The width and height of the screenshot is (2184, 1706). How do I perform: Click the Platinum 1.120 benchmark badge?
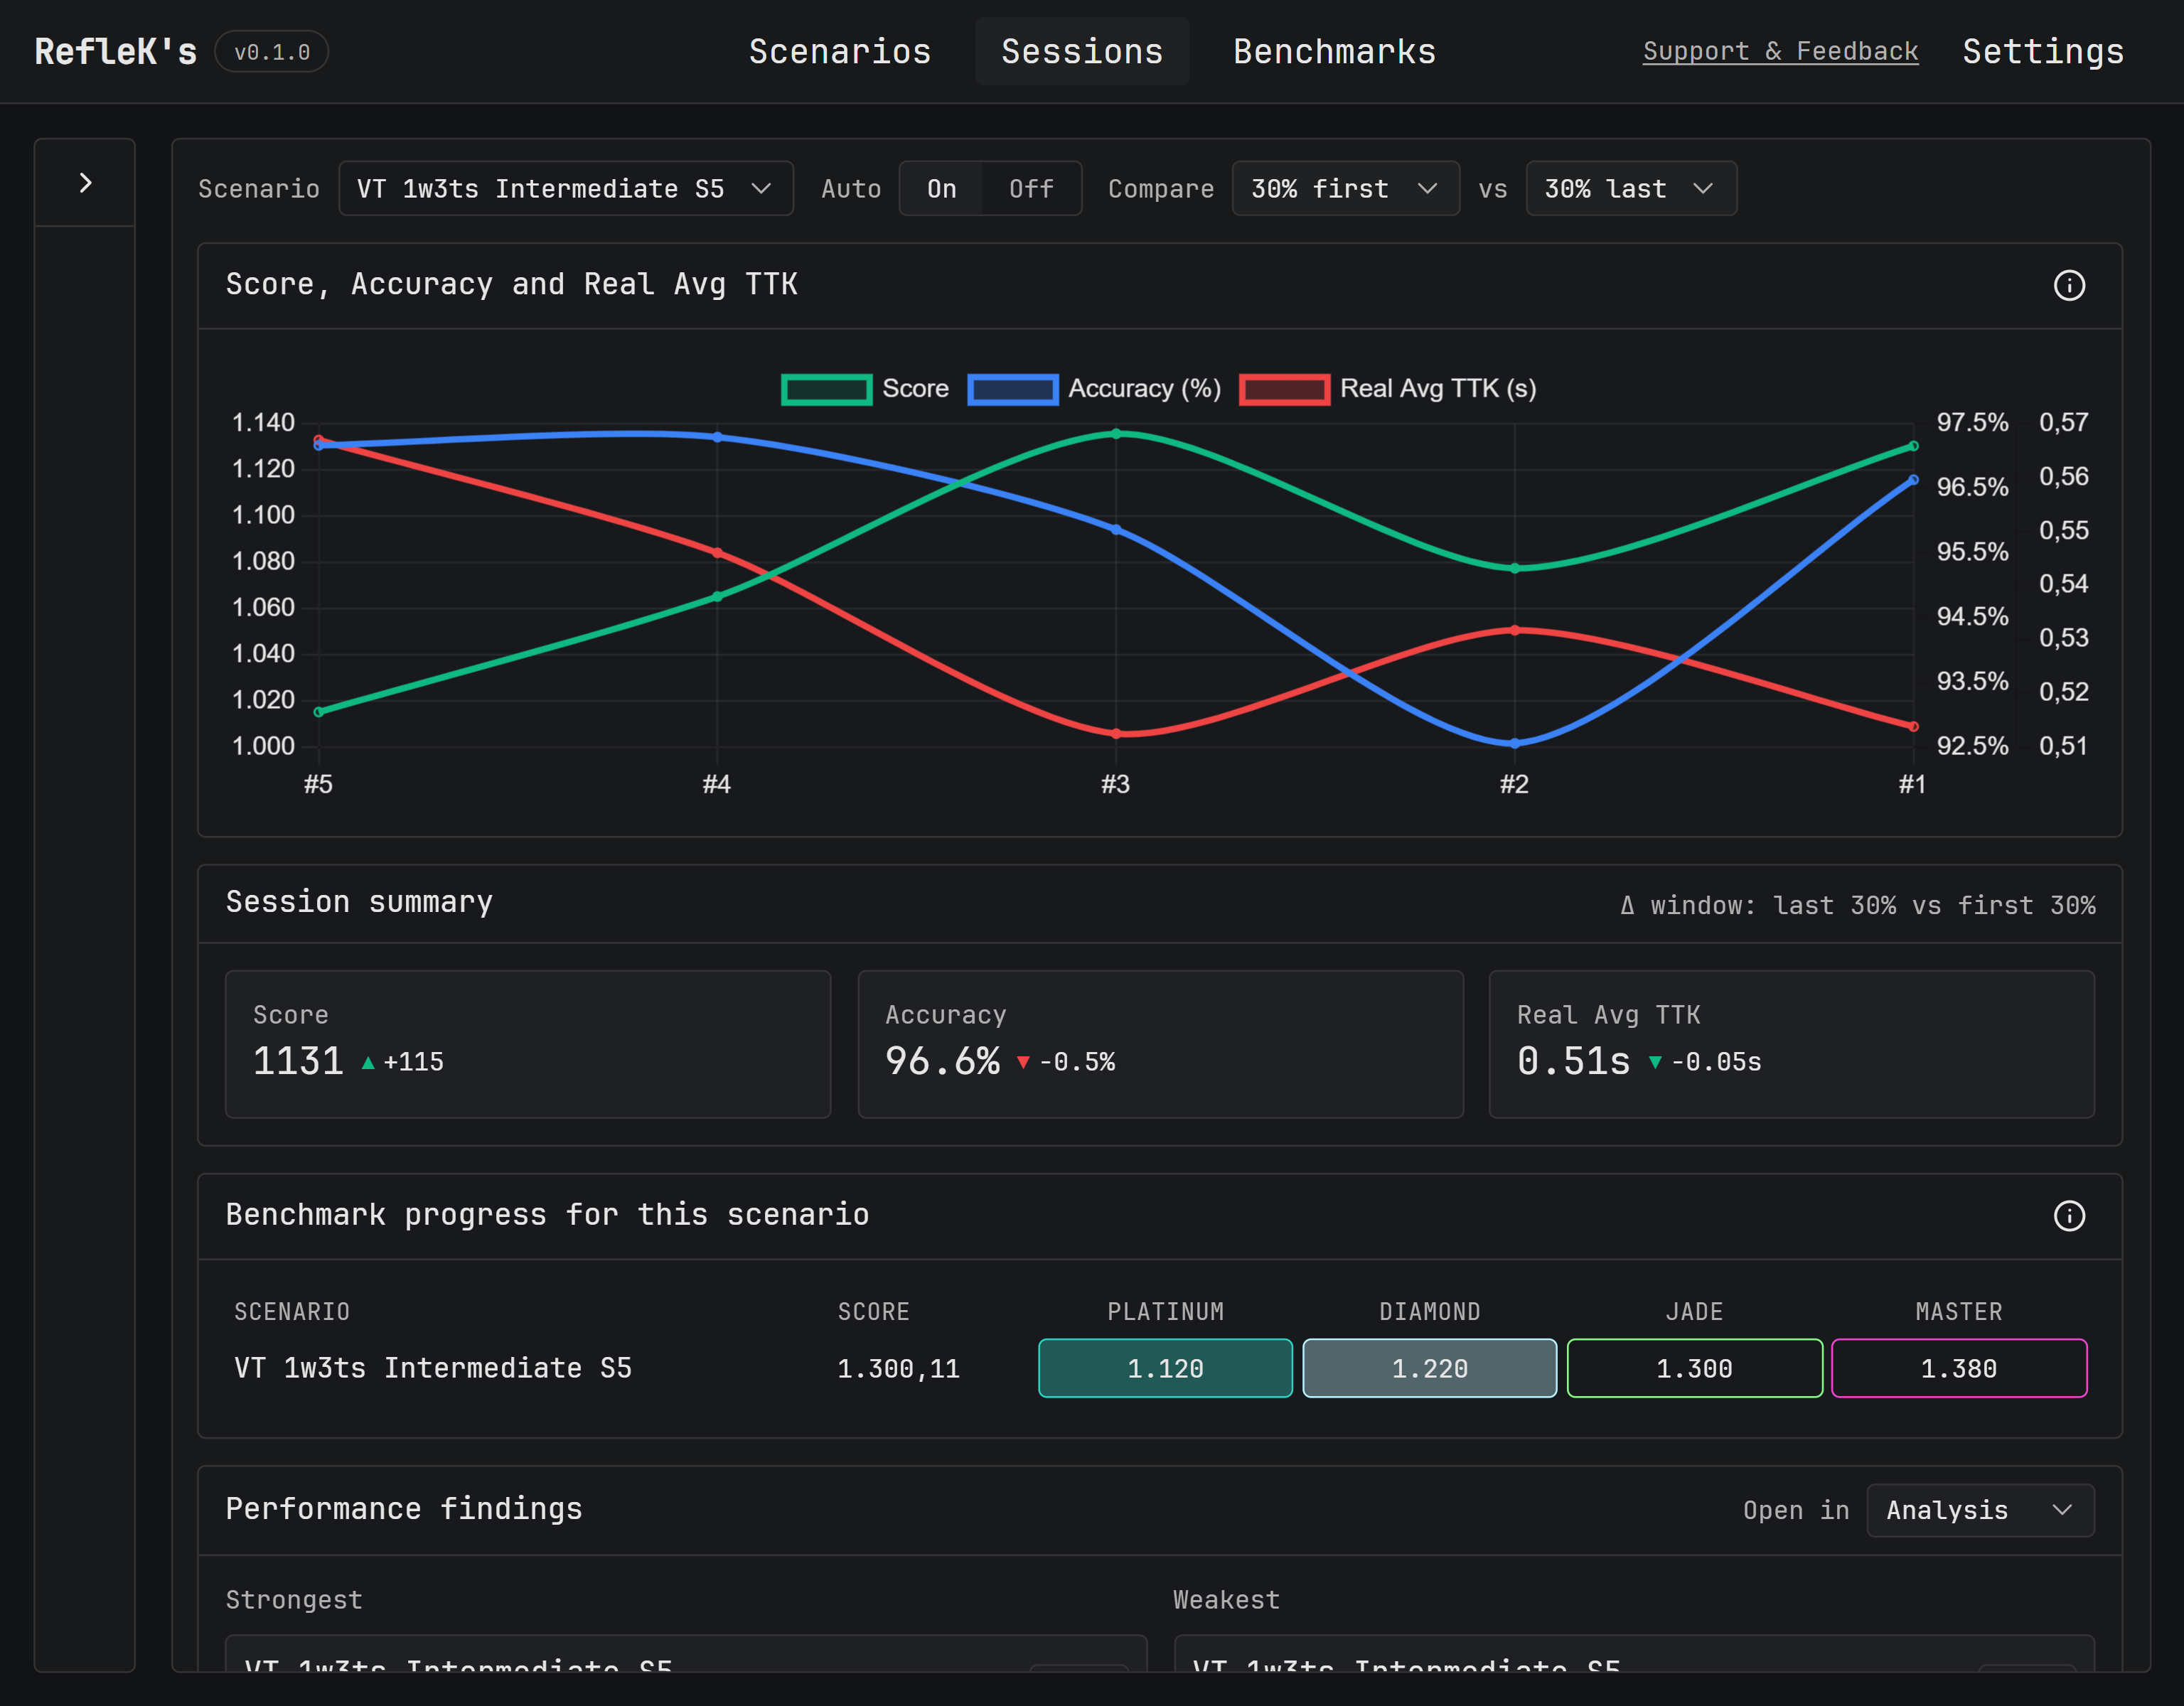click(x=1165, y=1368)
